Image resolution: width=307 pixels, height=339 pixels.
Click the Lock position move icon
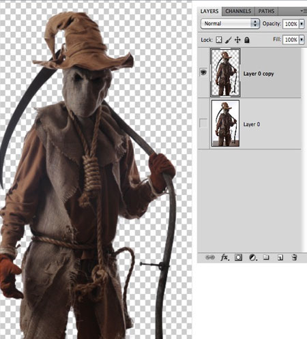(x=237, y=40)
